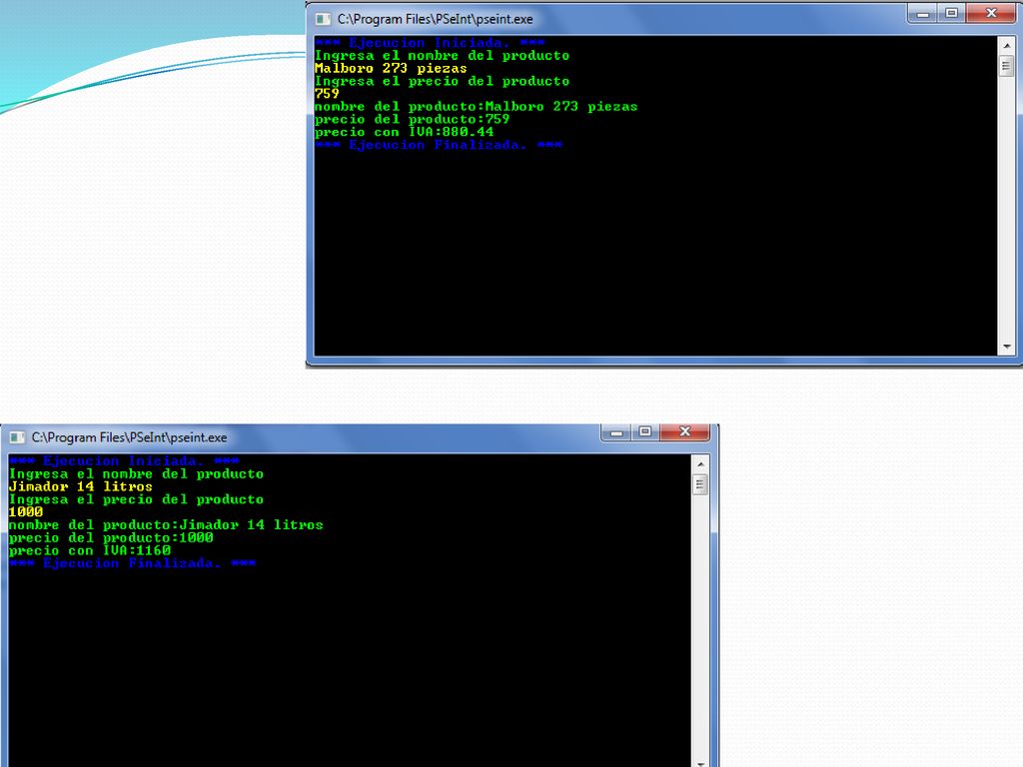This screenshot has height=767, width=1023.
Task: Maximize the lower pseint.exe window
Action: click(645, 431)
